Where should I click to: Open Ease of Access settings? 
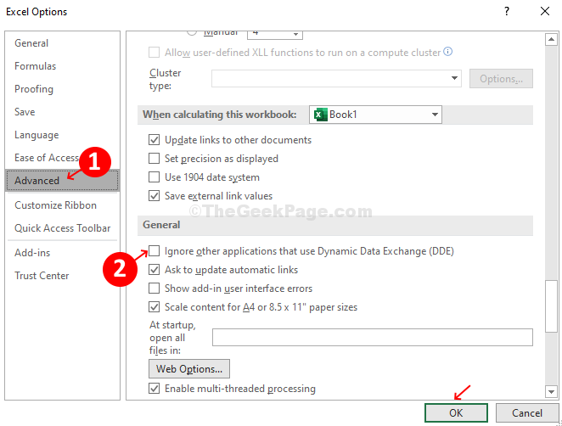[x=46, y=158]
